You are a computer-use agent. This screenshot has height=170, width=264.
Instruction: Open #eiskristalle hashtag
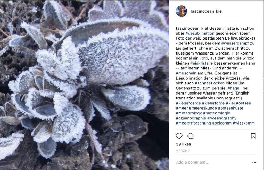[x=201, y=63]
